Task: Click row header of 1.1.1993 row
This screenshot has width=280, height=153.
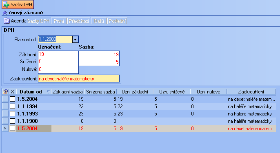Action: [x=5, y=114]
